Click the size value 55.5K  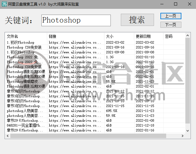click(110, 81)
